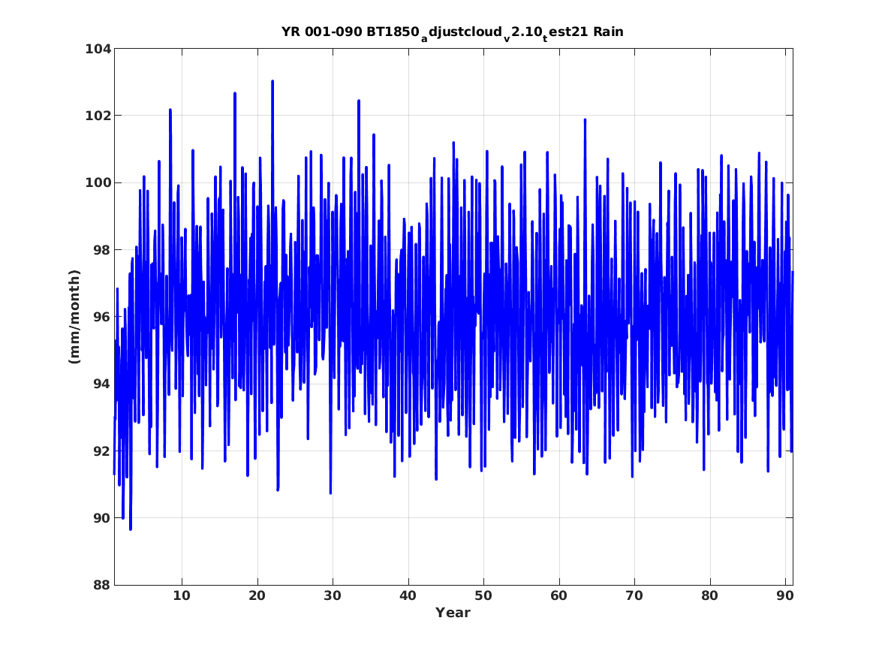Click the highest rain peak near year 22

[x=272, y=82]
